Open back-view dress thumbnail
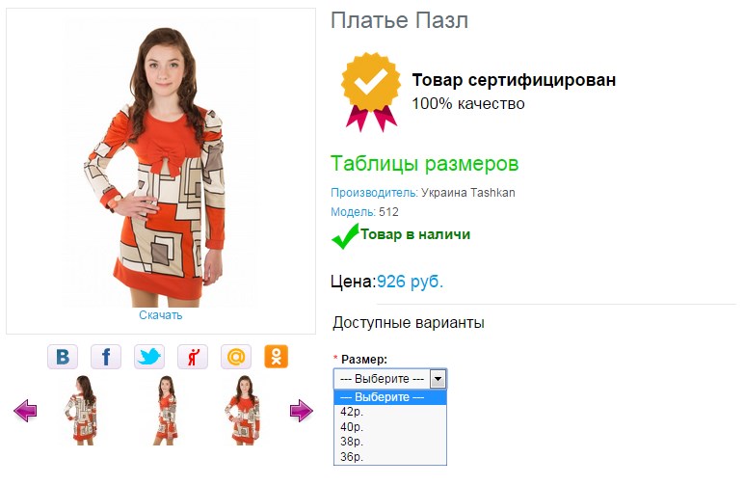Image resolution: width=744 pixels, height=485 pixels. [x=82, y=410]
